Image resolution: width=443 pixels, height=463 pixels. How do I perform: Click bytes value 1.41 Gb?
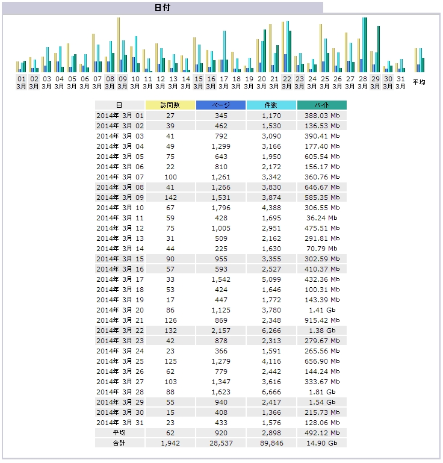[x=322, y=310]
